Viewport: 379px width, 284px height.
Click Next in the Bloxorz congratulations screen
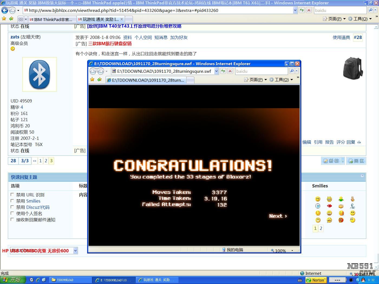[x=278, y=216]
